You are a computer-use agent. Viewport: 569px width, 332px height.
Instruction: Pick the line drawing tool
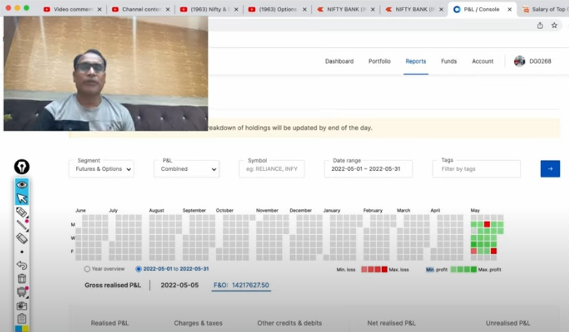click(22, 225)
